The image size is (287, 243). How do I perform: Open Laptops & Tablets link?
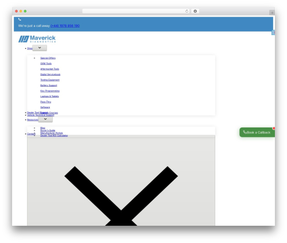click(x=49, y=97)
